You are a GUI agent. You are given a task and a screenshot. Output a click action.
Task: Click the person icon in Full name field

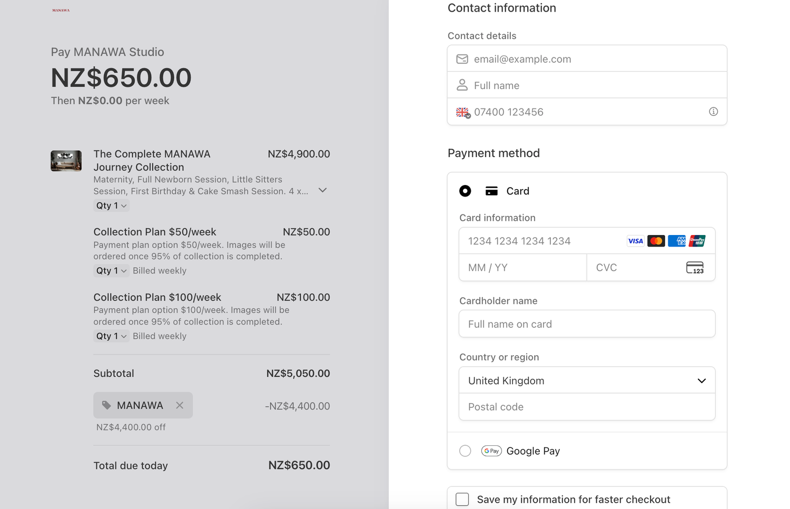[x=462, y=85]
